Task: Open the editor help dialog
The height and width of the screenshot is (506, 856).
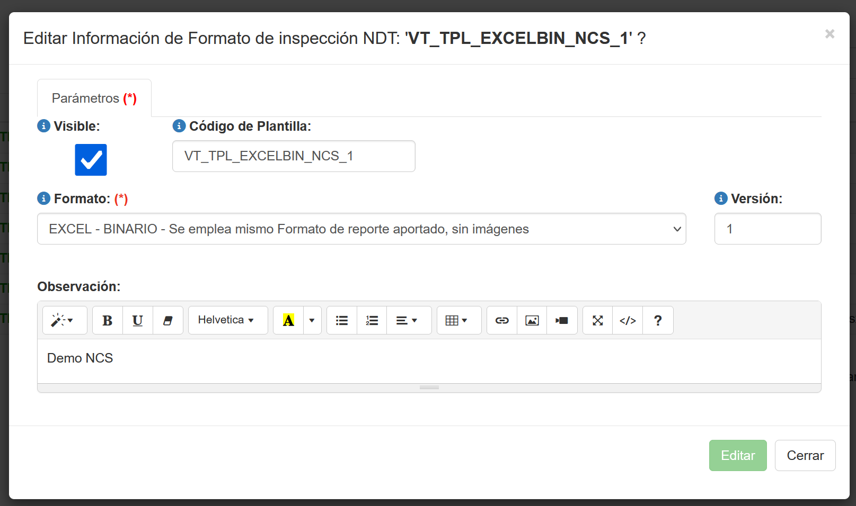Action: point(658,320)
